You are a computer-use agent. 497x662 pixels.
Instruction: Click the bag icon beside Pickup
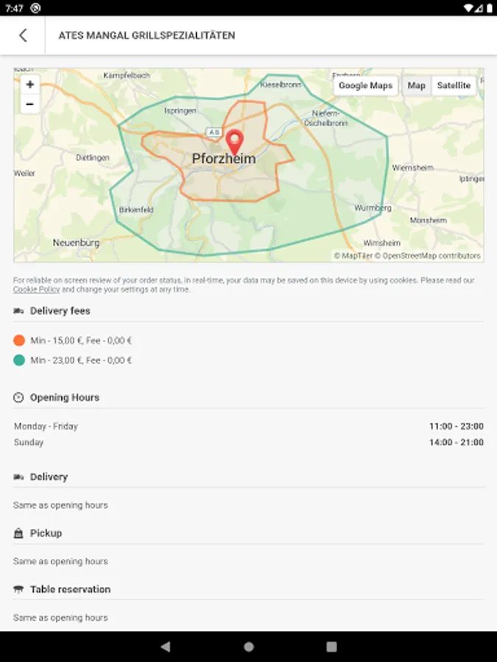[18, 533]
